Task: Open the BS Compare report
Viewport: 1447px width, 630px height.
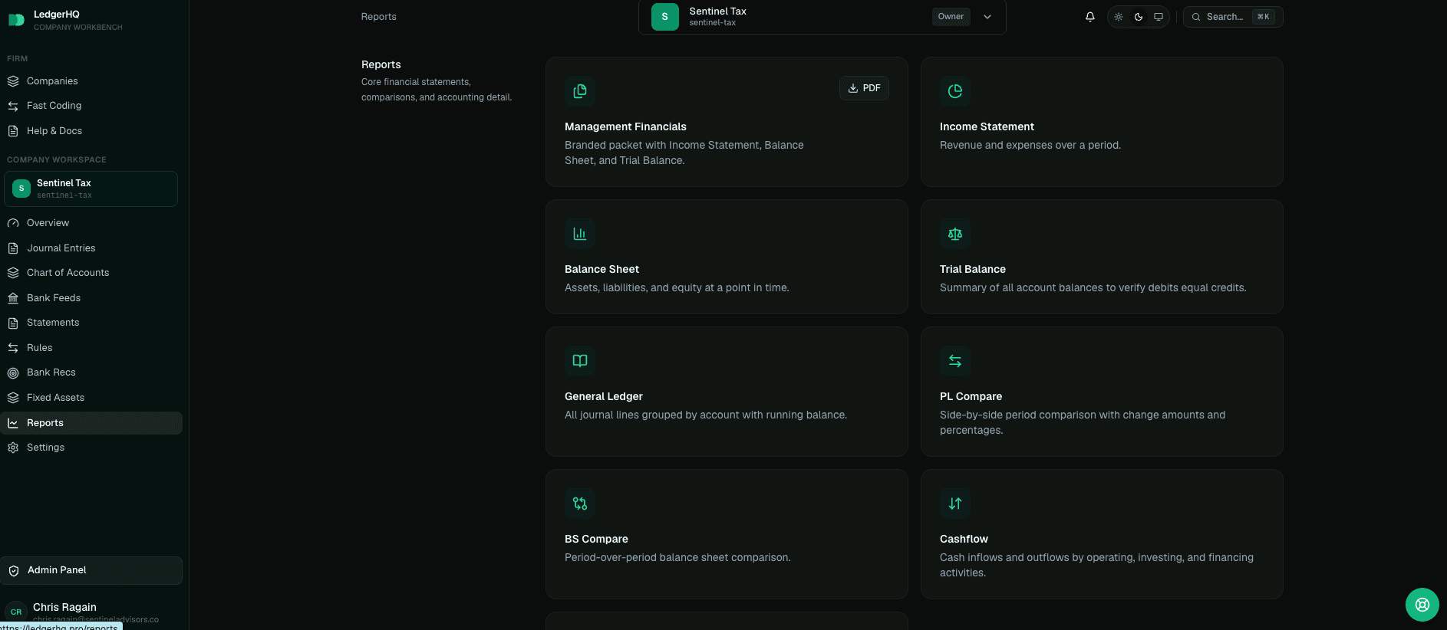Action: pos(727,534)
